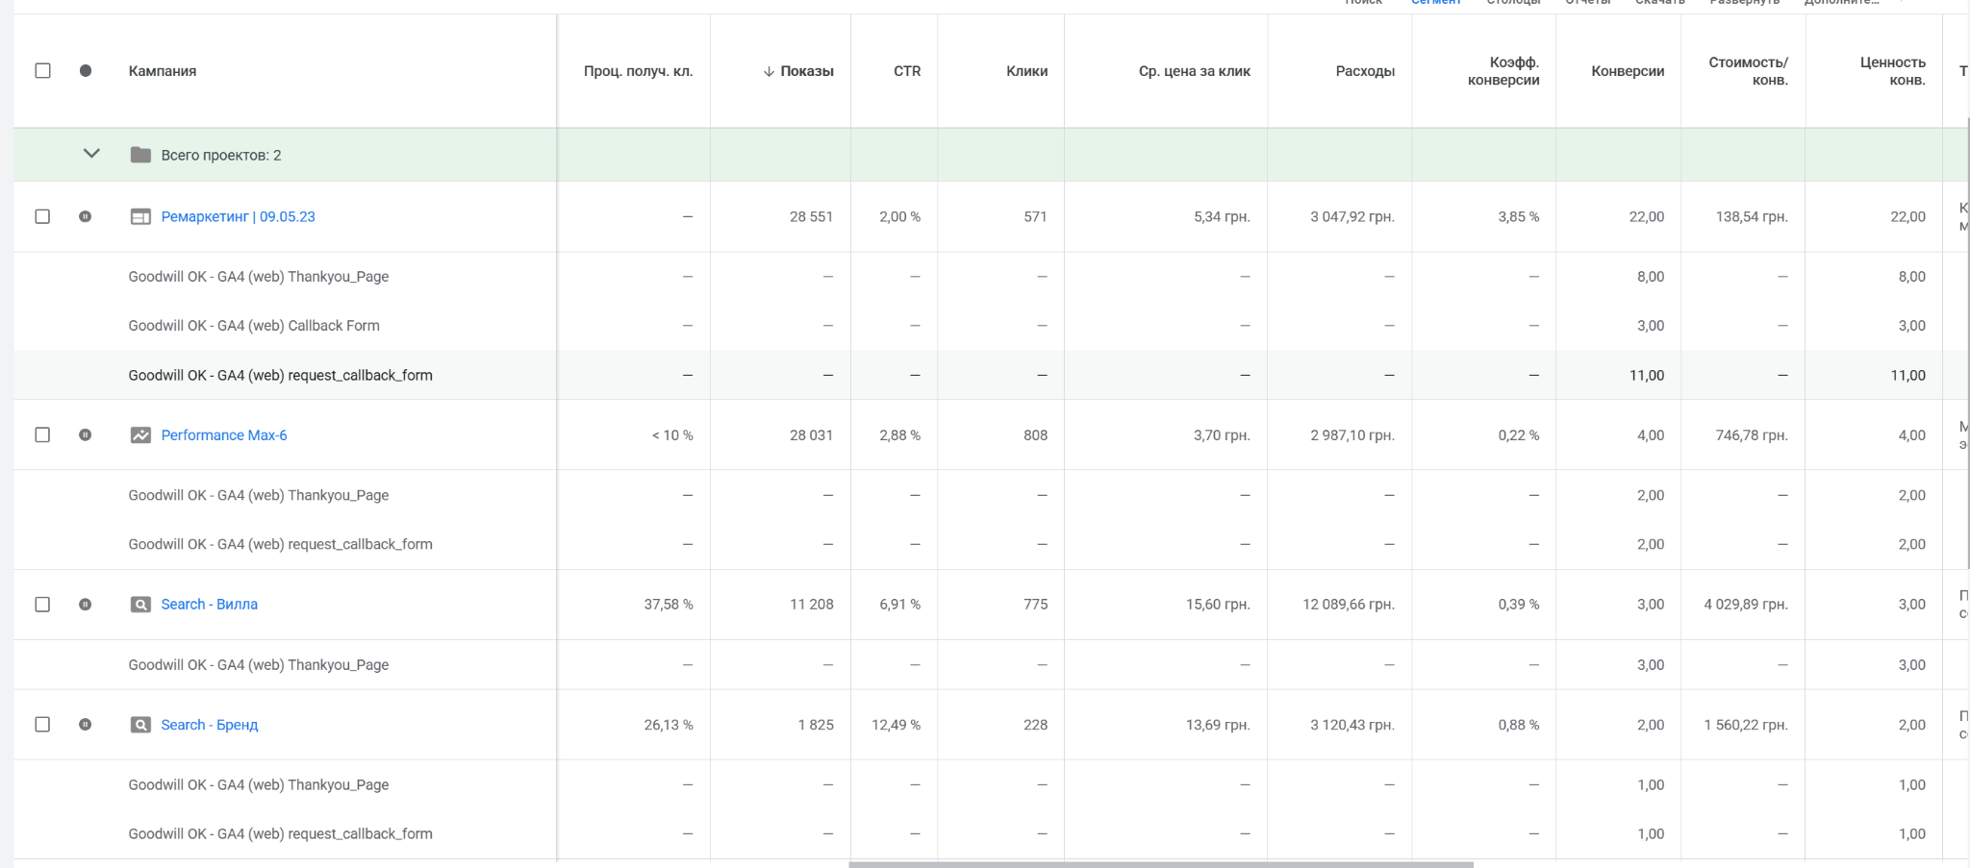The image size is (1970, 868).
Task: Sort the table by CTR column header
Action: click(906, 71)
